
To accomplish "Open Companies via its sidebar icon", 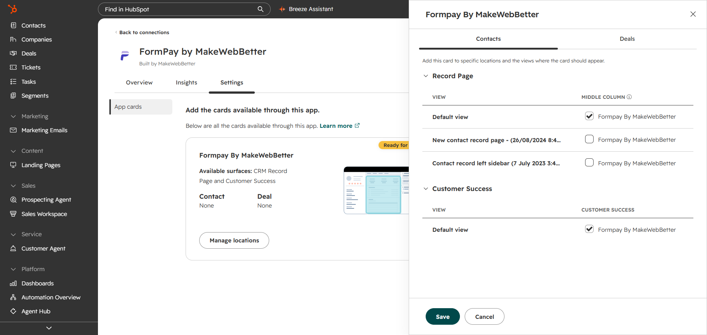I will click(x=13, y=39).
